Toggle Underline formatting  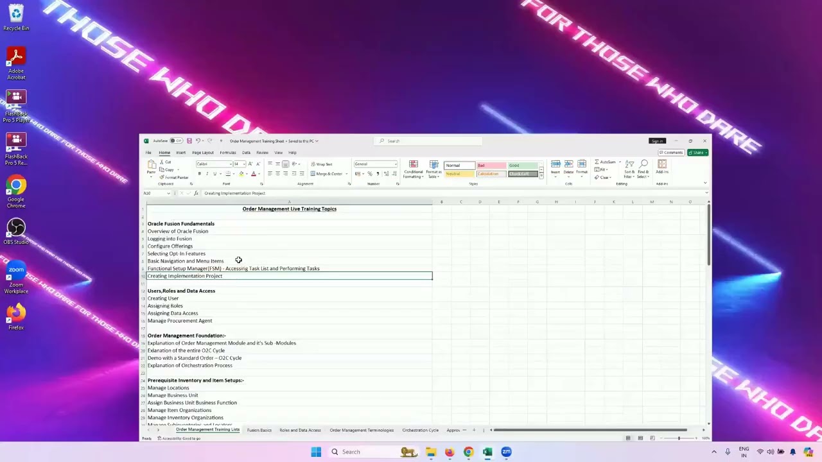tap(214, 174)
